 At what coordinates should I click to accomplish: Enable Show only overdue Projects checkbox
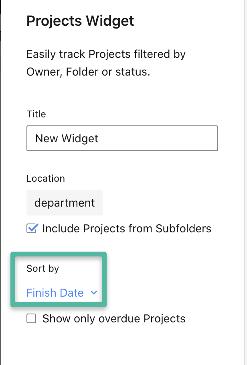point(31,319)
